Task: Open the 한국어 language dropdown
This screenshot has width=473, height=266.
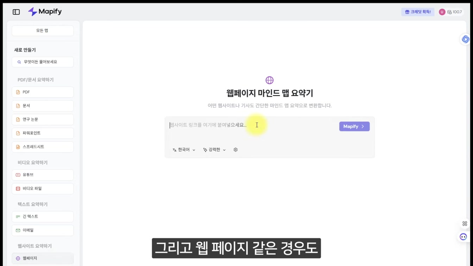Action: pos(184,150)
